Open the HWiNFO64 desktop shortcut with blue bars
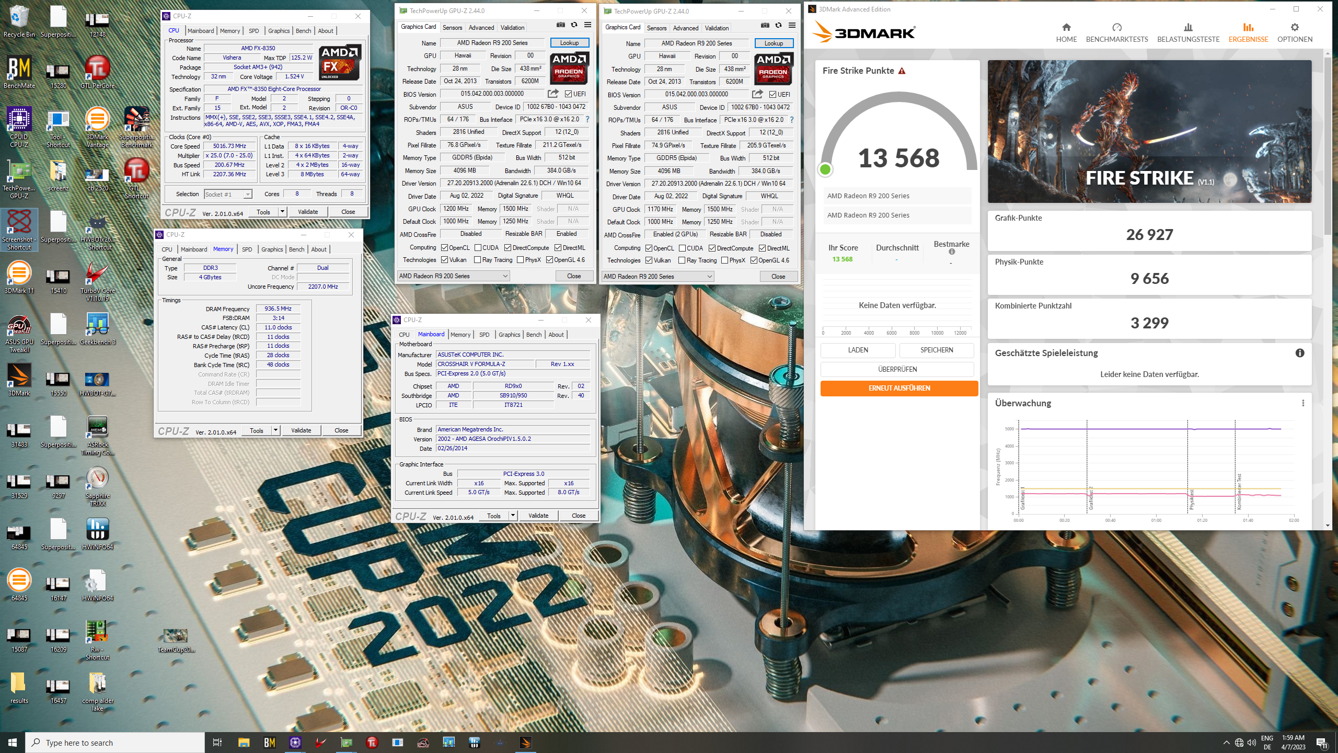This screenshot has width=1338, height=753. coord(97,533)
